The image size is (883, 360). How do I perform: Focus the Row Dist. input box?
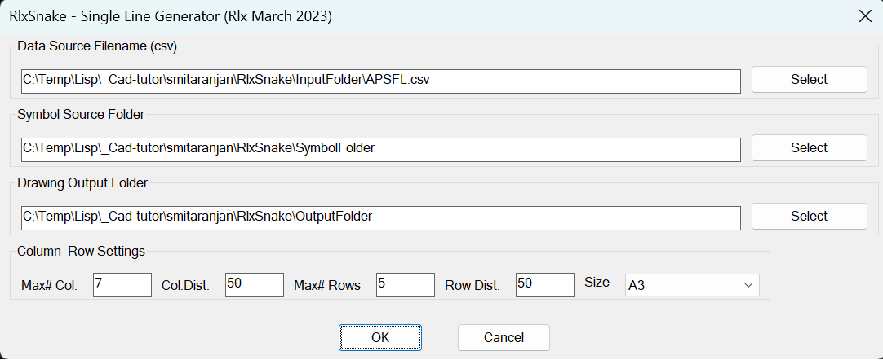(544, 284)
